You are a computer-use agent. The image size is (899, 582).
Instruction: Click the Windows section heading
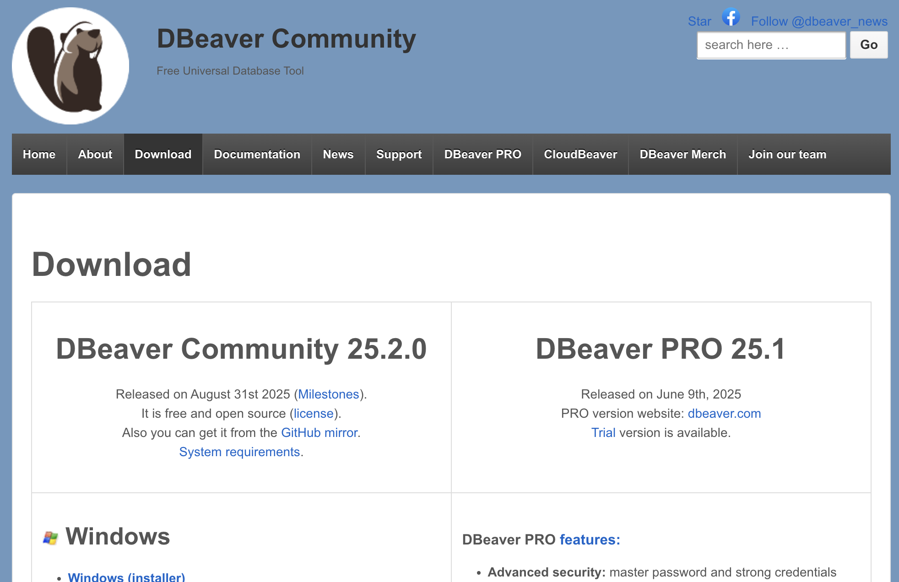pos(118,536)
